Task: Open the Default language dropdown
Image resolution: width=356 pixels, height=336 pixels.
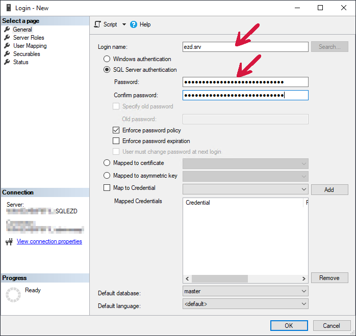Action: click(304, 304)
